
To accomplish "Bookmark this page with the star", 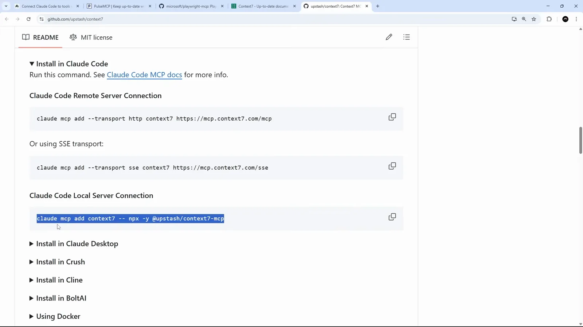I will coord(534,19).
